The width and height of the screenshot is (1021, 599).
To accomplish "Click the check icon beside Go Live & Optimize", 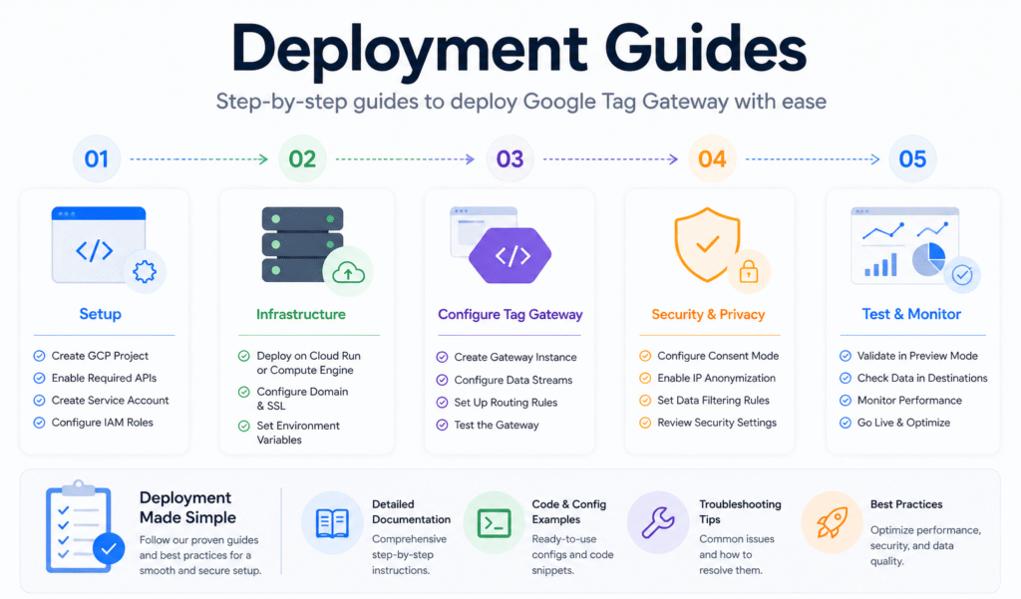I will [x=846, y=423].
